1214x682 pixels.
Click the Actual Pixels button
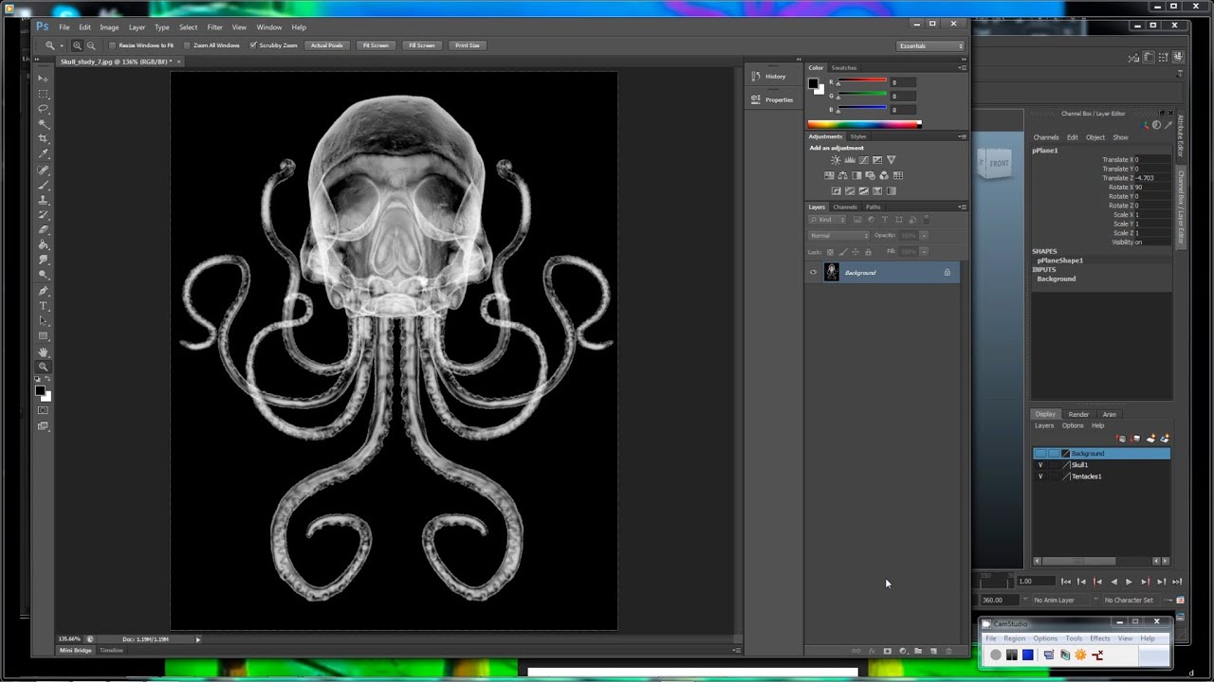tap(327, 45)
